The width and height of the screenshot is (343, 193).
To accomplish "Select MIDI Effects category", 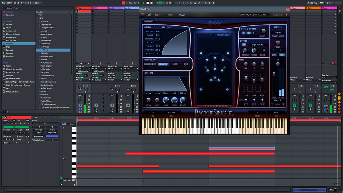I will tap(11, 37).
